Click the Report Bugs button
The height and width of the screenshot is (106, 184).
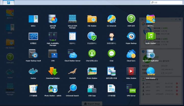(x=92, y=104)
